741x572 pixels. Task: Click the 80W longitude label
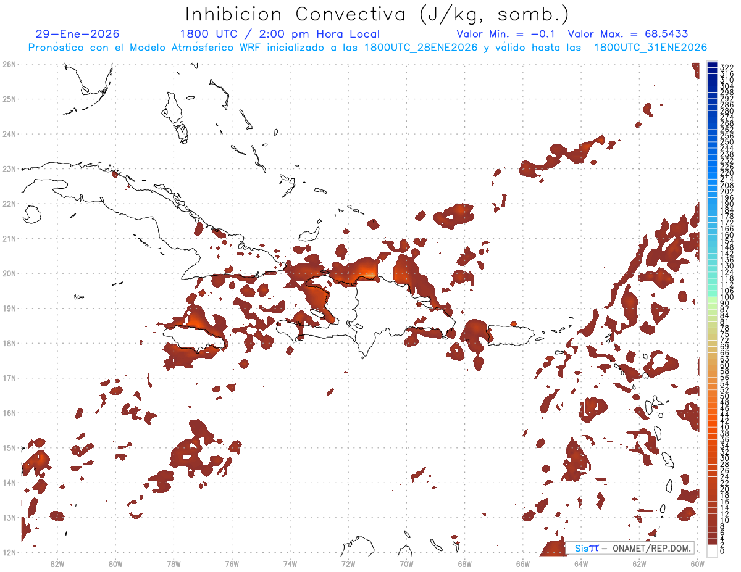(115, 563)
